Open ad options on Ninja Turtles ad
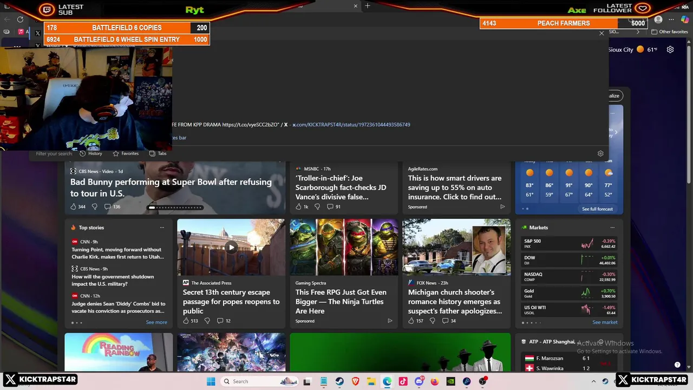 click(390, 321)
